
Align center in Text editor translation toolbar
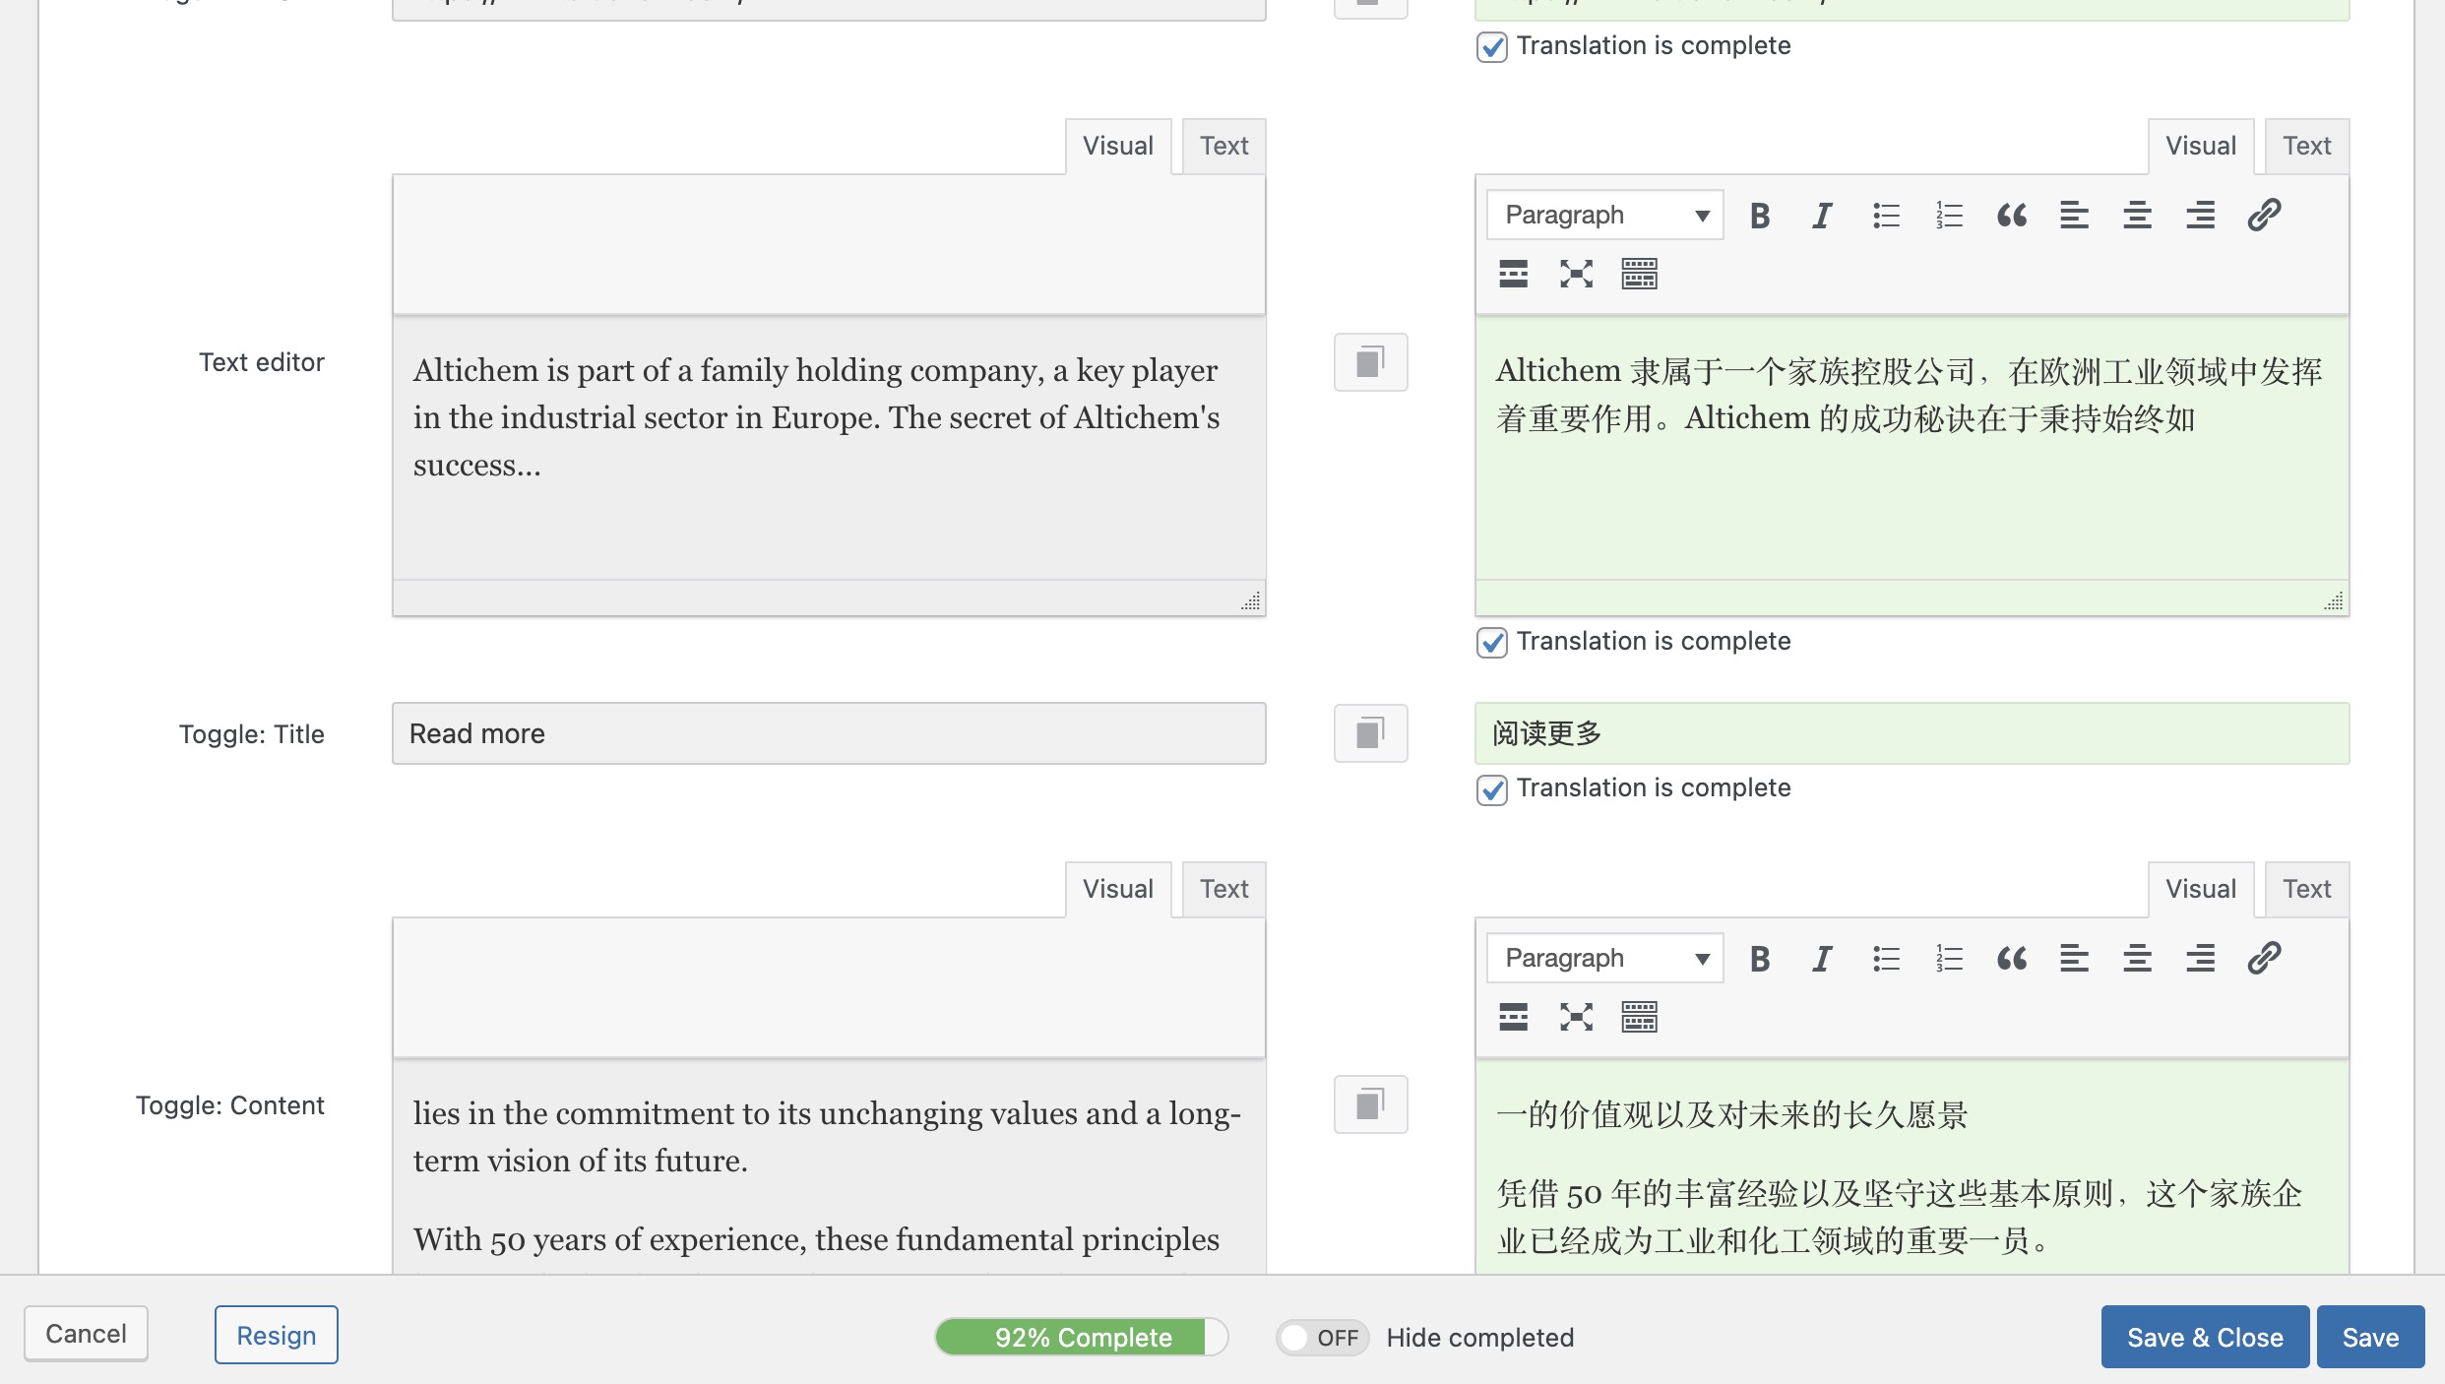tap(2138, 216)
